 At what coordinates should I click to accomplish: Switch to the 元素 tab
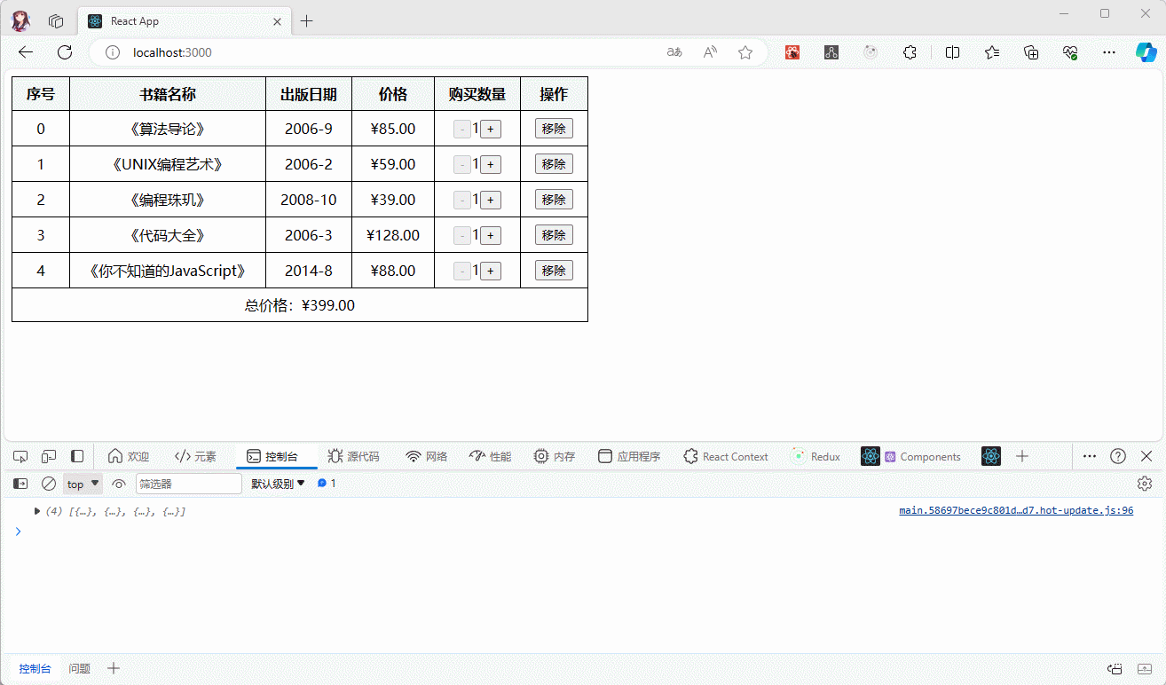[x=195, y=456]
